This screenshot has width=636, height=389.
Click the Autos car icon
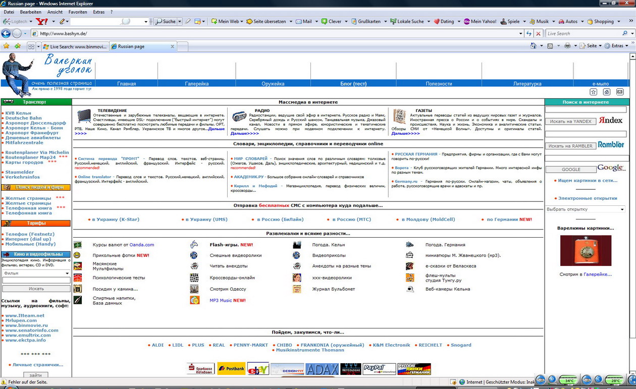(x=561, y=22)
